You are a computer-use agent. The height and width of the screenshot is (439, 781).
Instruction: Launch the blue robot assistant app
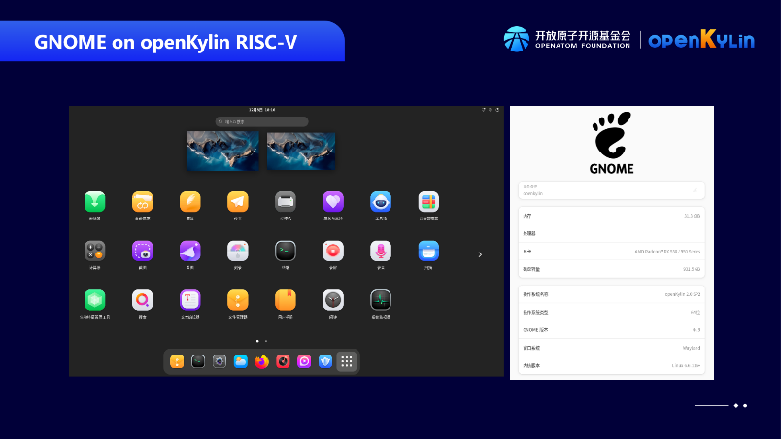pyautogui.click(x=381, y=201)
